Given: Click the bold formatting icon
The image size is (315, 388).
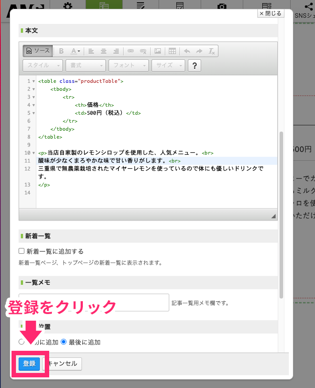Looking at the screenshot, I should tap(62, 51).
